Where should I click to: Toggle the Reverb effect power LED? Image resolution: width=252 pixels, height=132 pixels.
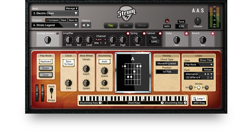213,34
